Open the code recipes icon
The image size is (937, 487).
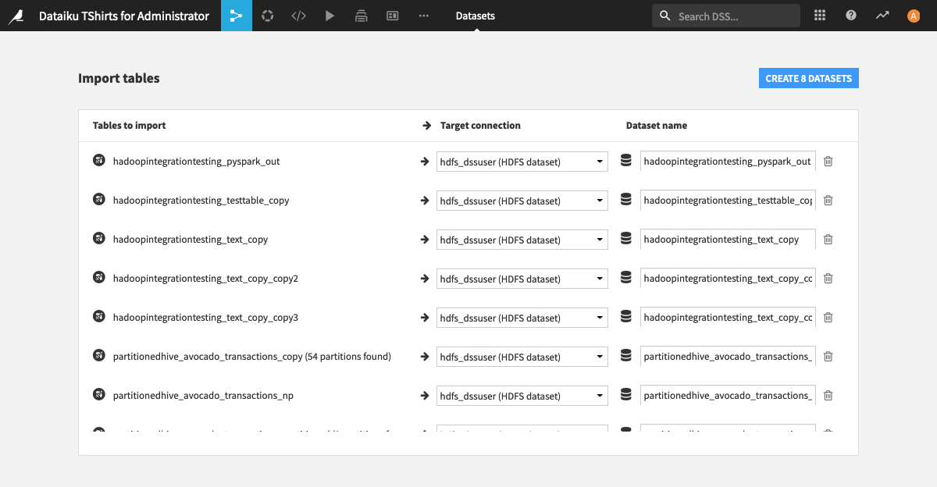click(298, 16)
